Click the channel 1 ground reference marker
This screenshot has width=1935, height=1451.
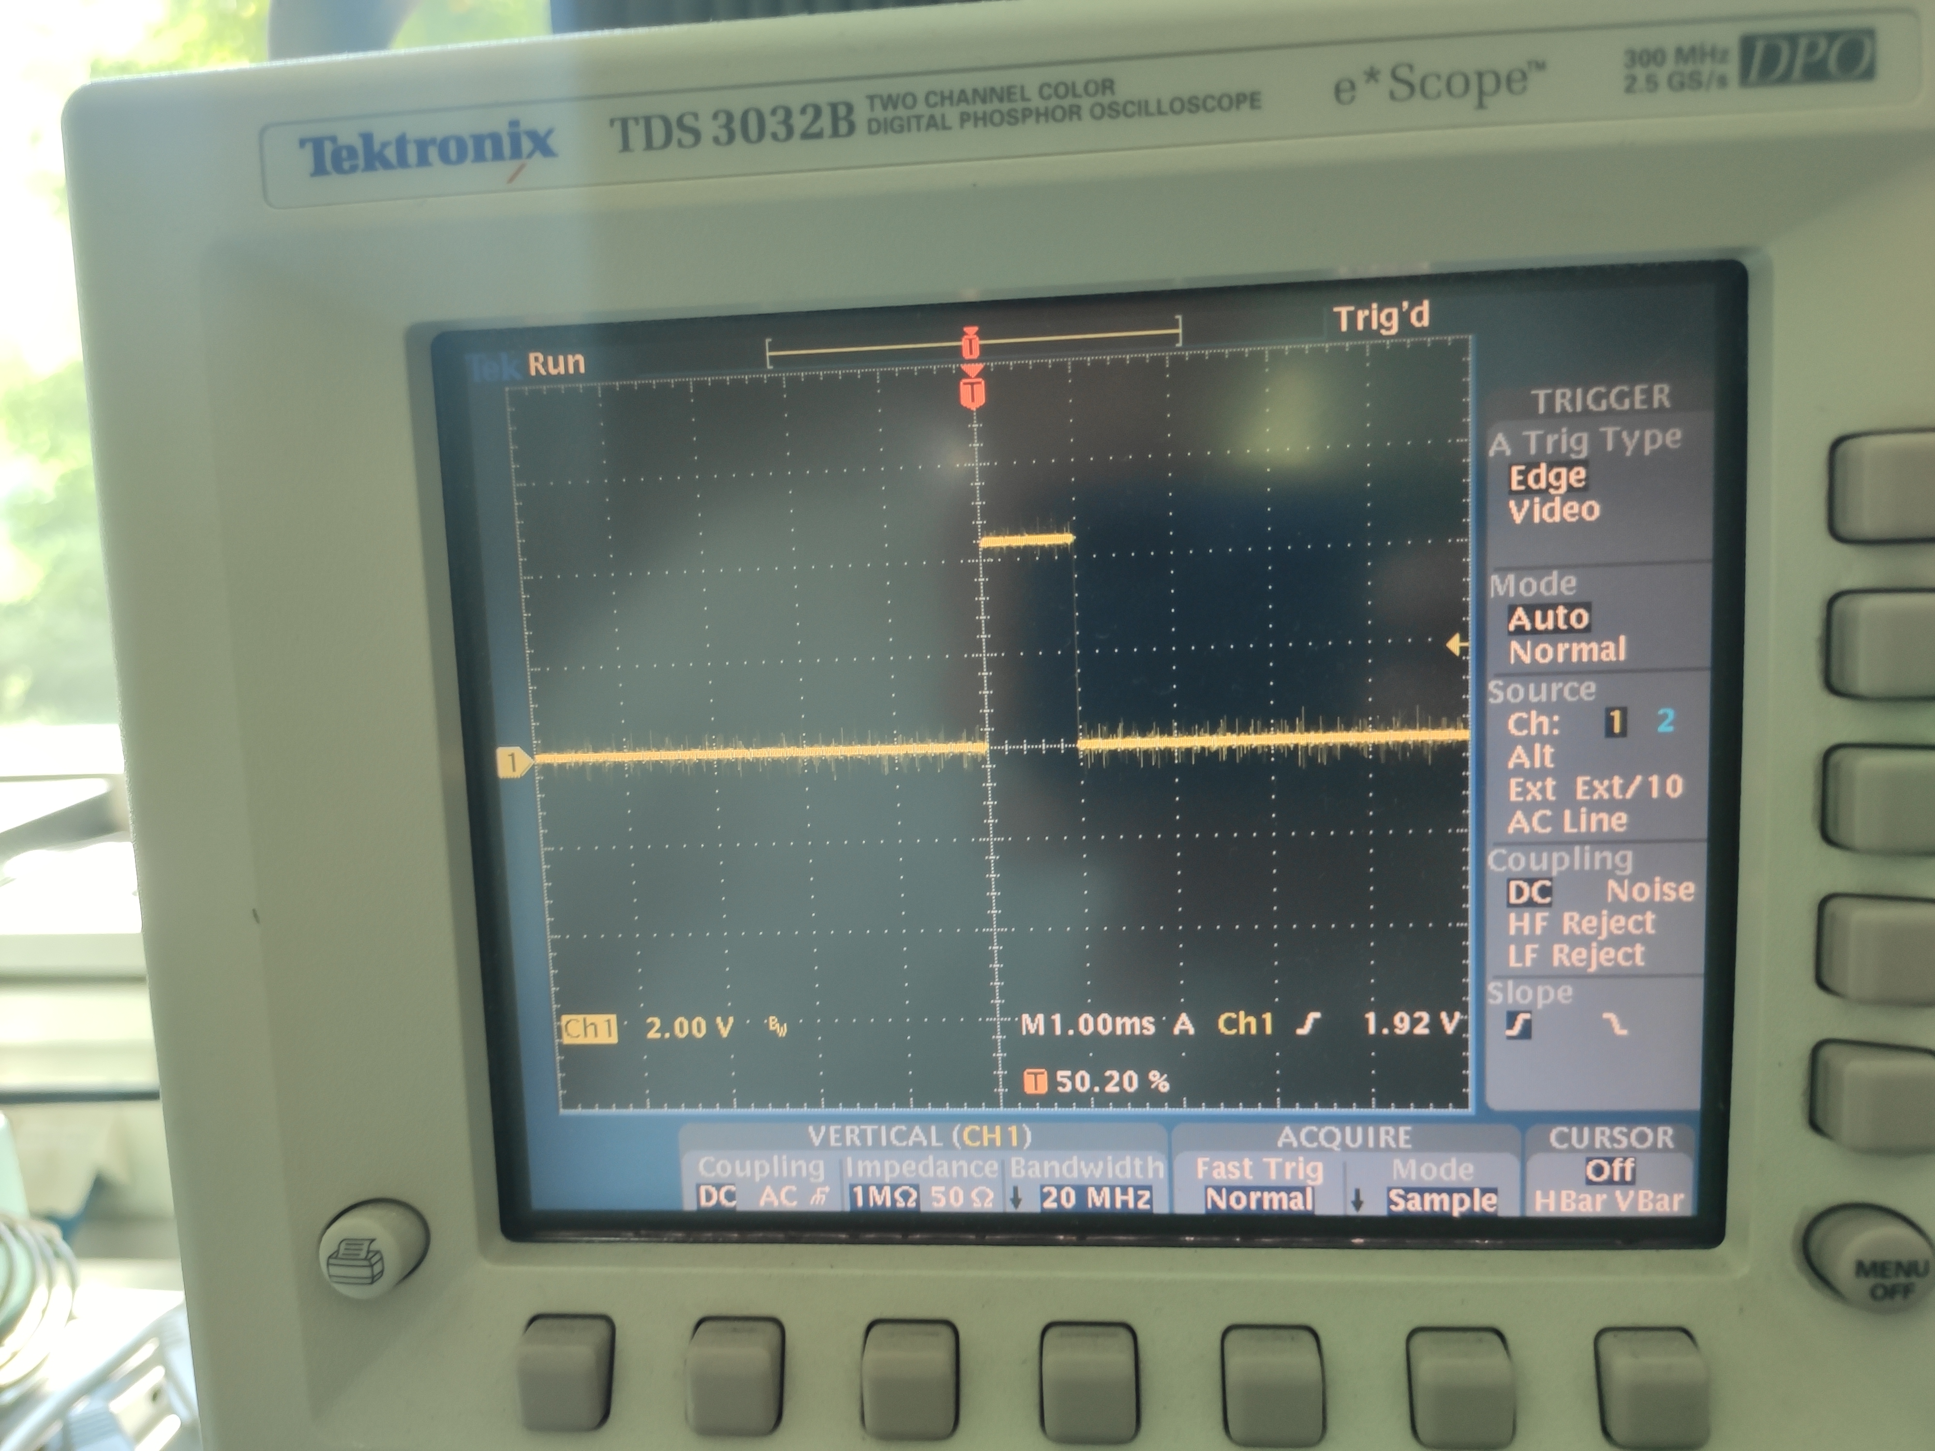513,762
